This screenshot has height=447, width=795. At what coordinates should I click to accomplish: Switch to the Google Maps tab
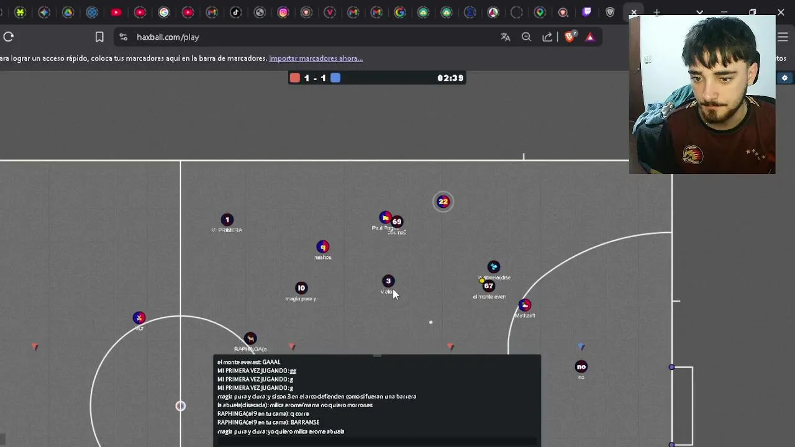[x=540, y=12]
